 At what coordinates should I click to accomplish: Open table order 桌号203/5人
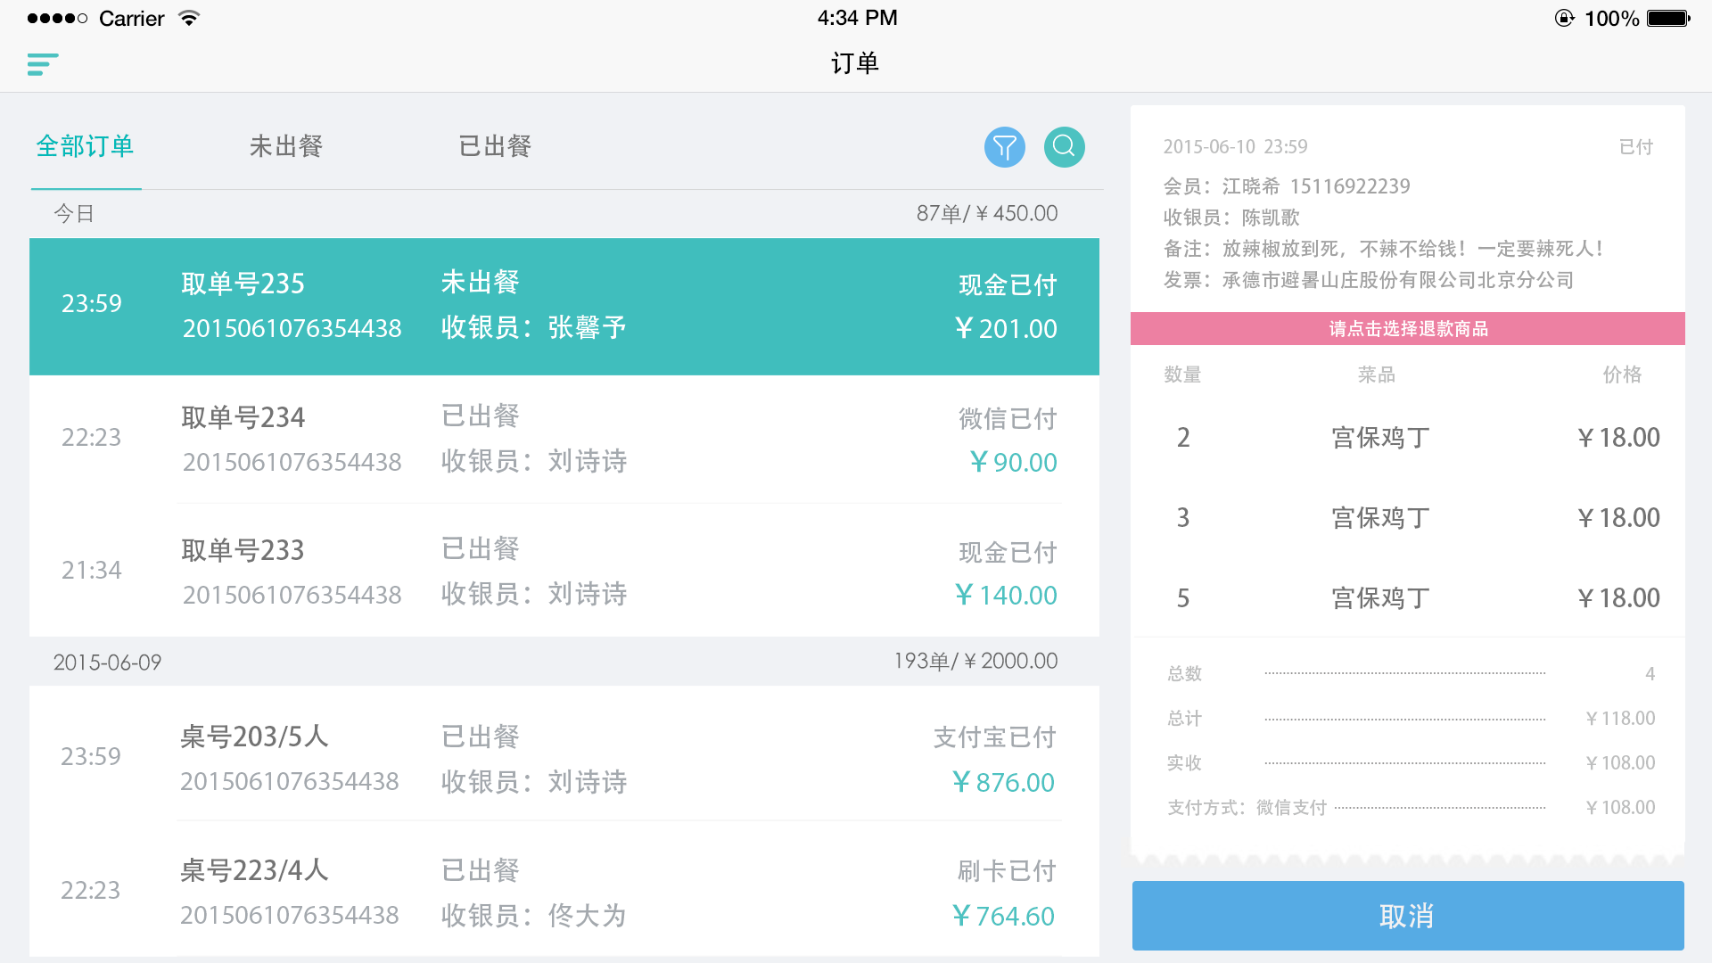pos(564,758)
